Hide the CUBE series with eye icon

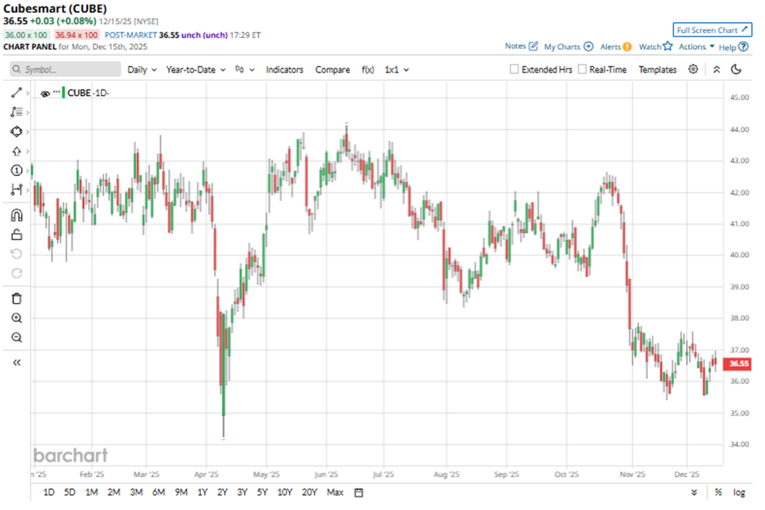(45, 94)
